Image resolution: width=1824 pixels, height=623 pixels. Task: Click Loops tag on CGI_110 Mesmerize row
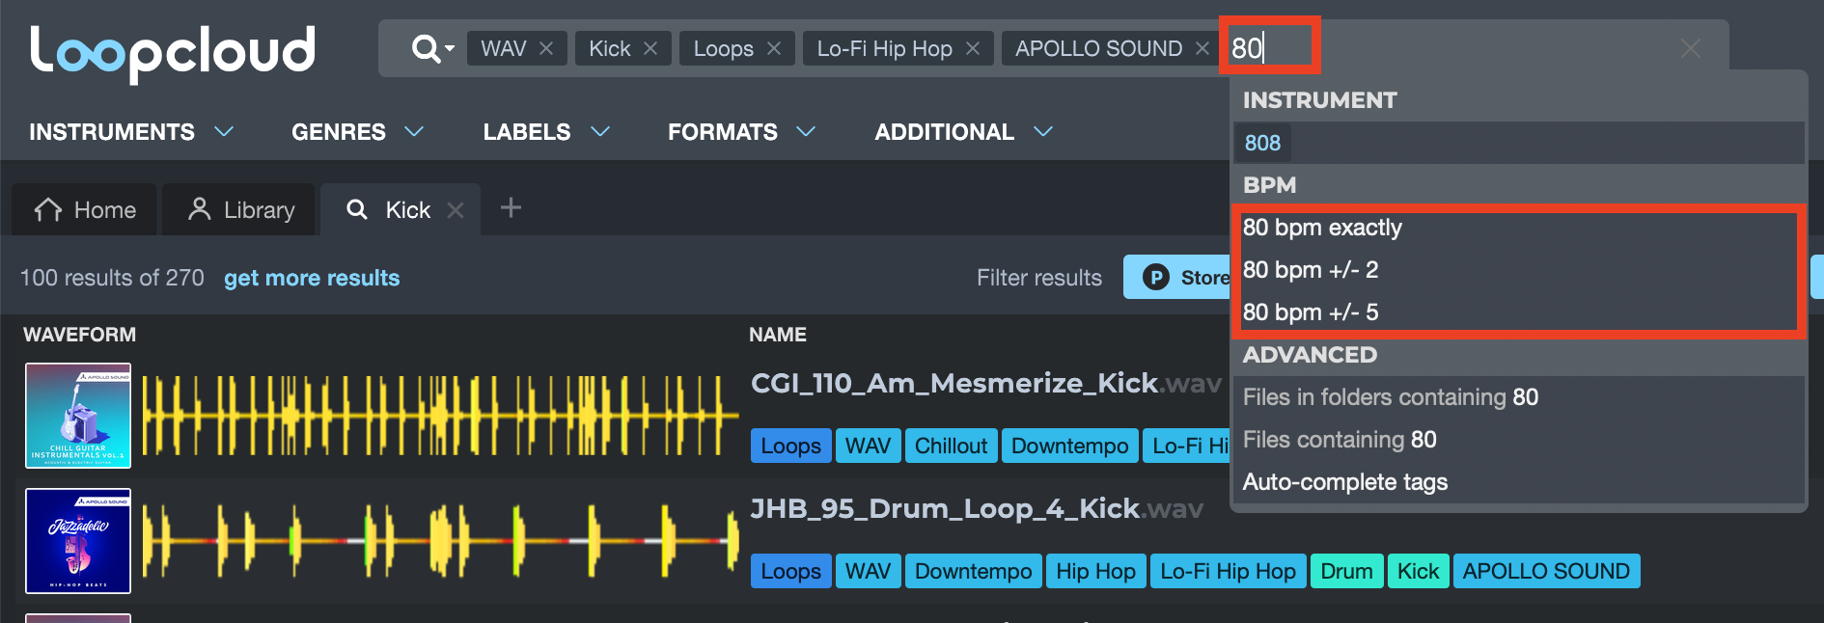point(791,446)
